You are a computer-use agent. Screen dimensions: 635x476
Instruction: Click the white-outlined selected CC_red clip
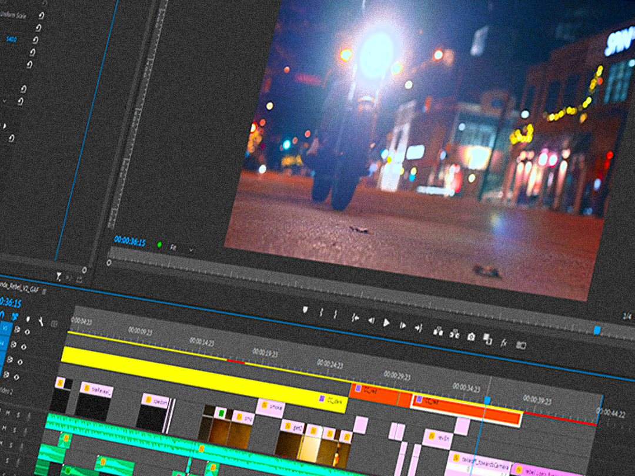tap(466, 411)
